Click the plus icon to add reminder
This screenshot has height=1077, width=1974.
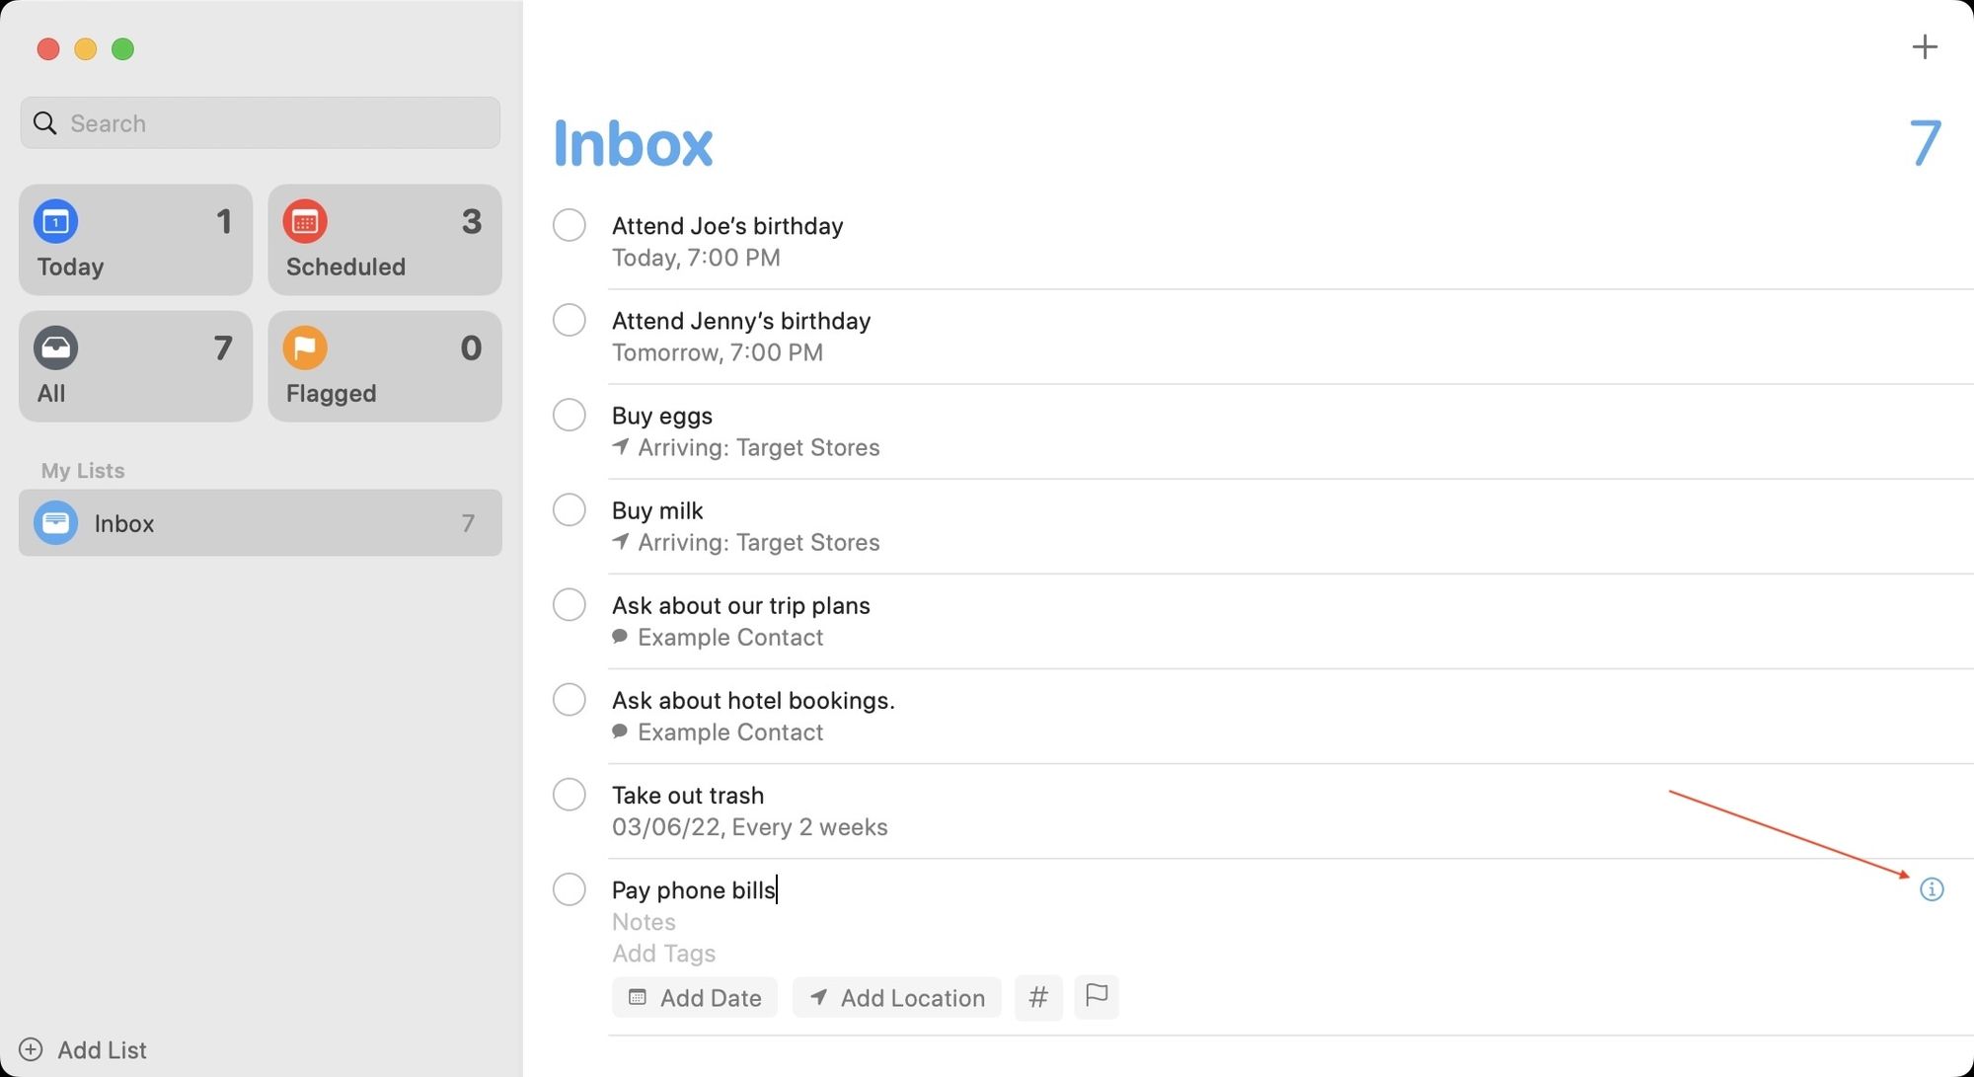[1924, 47]
